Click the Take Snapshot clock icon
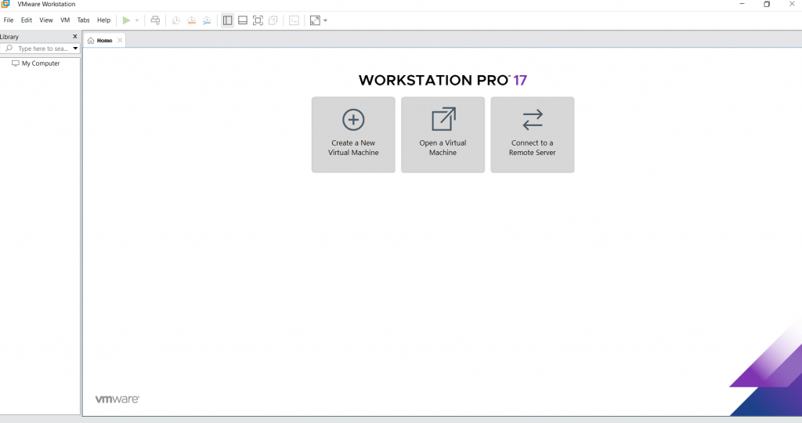Image resolution: width=802 pixels, height=423 pixels. [x=176, y=20]
